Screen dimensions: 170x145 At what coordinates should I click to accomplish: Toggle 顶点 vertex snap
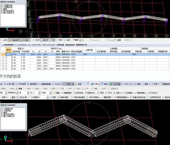coord(59,40)
